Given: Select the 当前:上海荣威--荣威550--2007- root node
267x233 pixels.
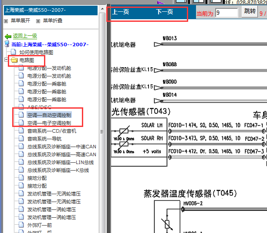Looking at the screenshot, I should point(50,45).
